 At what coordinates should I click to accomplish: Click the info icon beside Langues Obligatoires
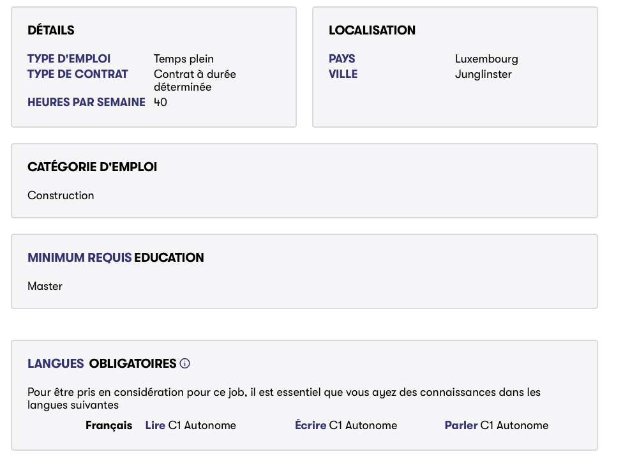(185, 364)
